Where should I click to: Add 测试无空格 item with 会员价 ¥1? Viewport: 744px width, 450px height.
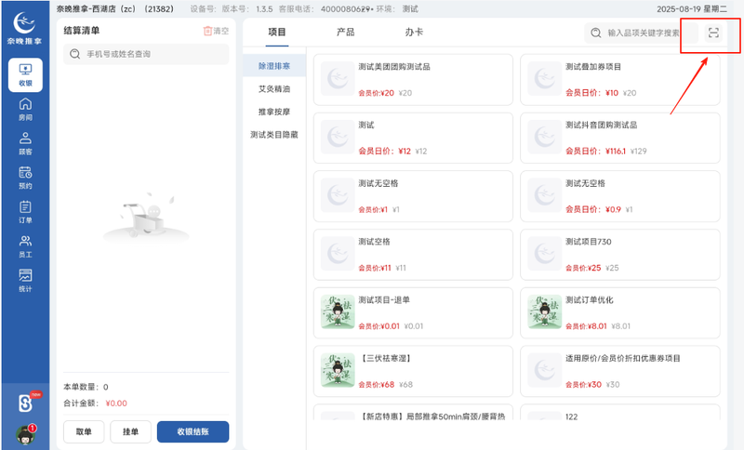coord(413,196)
